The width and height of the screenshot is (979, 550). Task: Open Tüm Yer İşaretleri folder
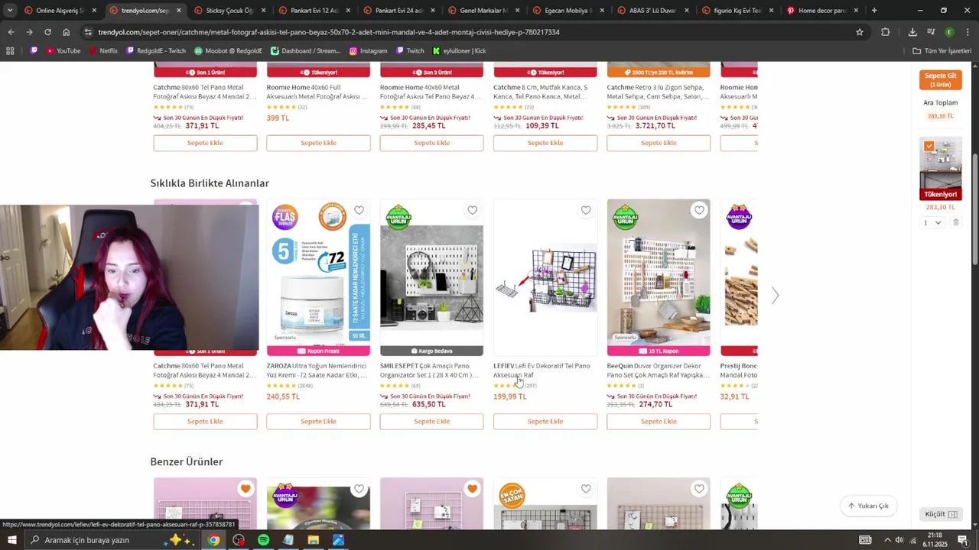[942, 51]
